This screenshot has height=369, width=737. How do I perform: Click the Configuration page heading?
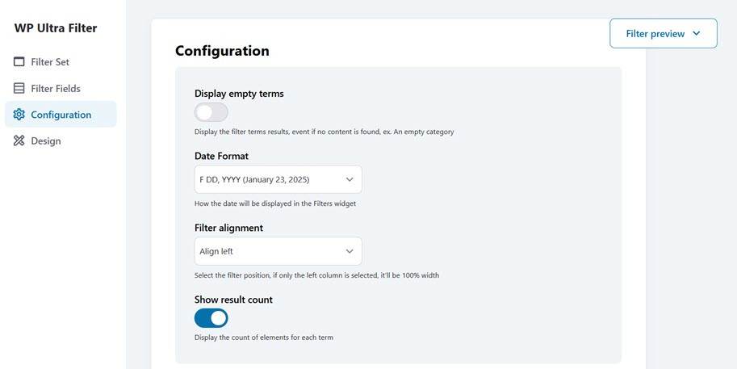222,51
